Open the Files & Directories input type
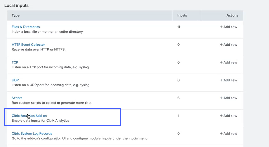The image size is (269, 147). point(26,27)
